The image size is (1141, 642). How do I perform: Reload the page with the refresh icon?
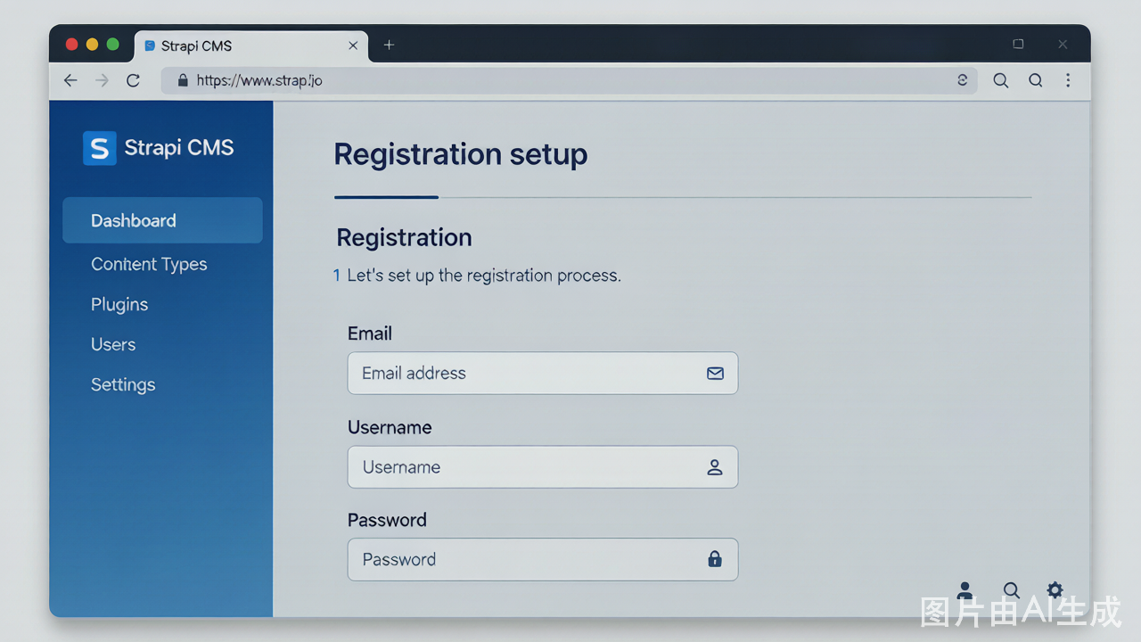point(133,80)
